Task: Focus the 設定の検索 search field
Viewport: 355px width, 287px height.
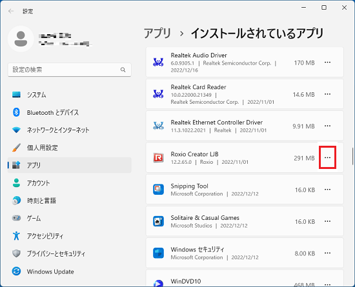Action: click(x=70, y=70)
